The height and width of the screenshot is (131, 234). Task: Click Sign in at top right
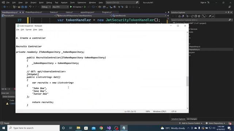tap(205, 3)
